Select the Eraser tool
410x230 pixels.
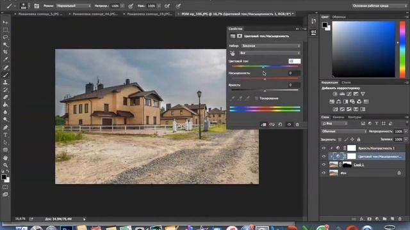[5, 97]
